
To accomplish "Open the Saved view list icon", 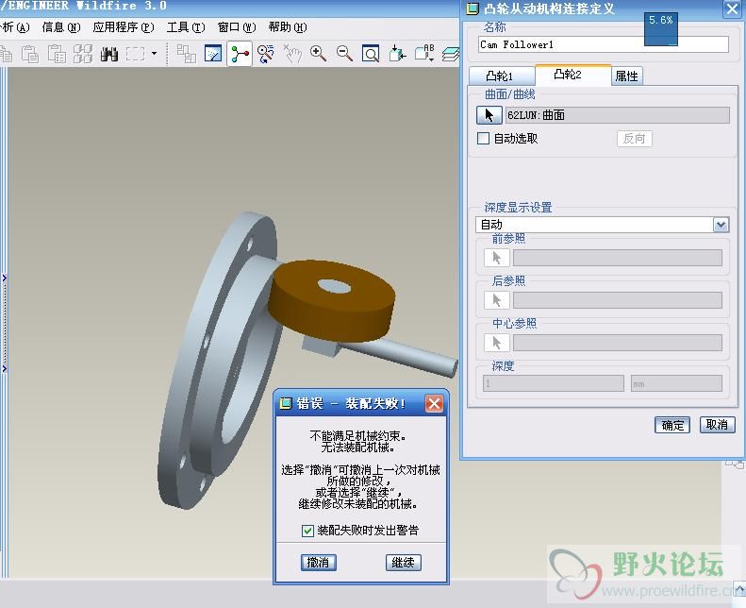I will point(423,53).
